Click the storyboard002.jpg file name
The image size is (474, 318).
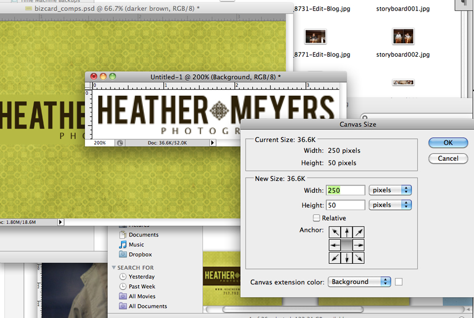(403, 55)
